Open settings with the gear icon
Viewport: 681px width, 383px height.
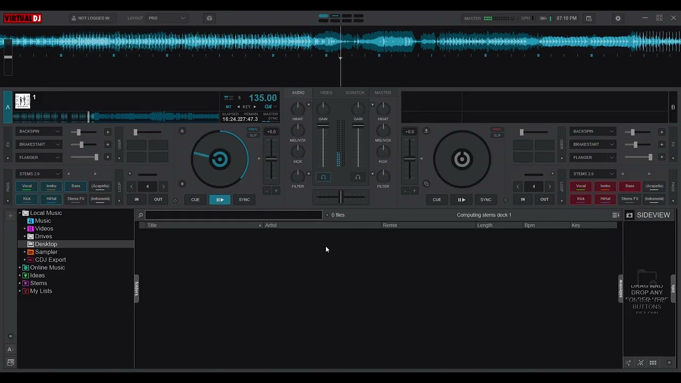pos(618,18)
